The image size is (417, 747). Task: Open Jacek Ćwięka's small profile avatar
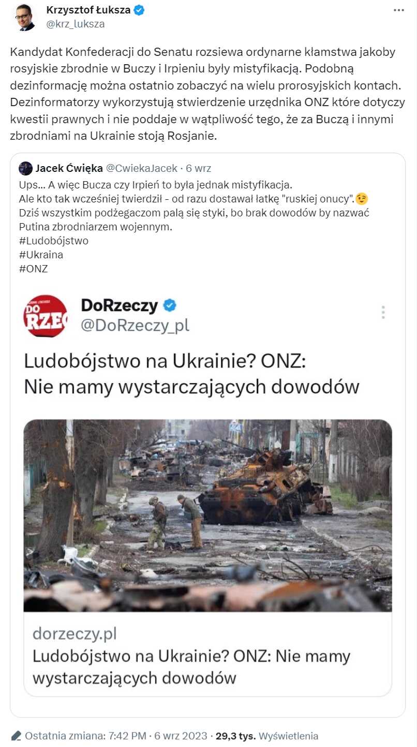(25, 168)
